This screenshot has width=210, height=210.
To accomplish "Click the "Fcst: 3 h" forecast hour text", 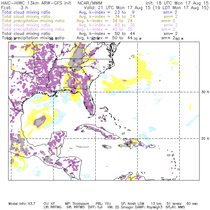I will tap(14, 8).
